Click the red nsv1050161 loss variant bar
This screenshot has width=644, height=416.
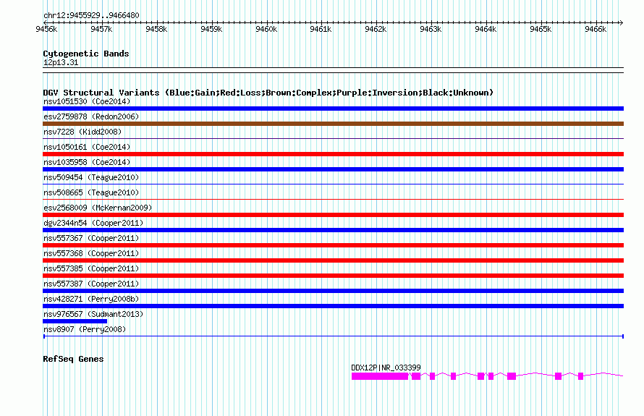[x=333, y=154]
